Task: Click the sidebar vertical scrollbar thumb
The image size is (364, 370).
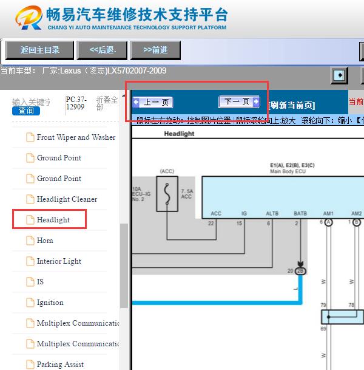Action: pos(124,266)
